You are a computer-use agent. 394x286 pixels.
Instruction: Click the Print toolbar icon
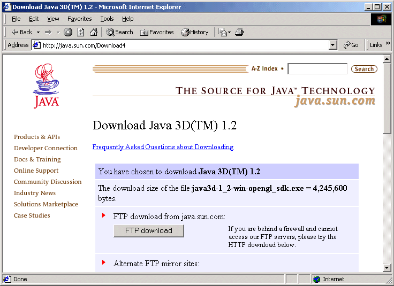(239, 32)
